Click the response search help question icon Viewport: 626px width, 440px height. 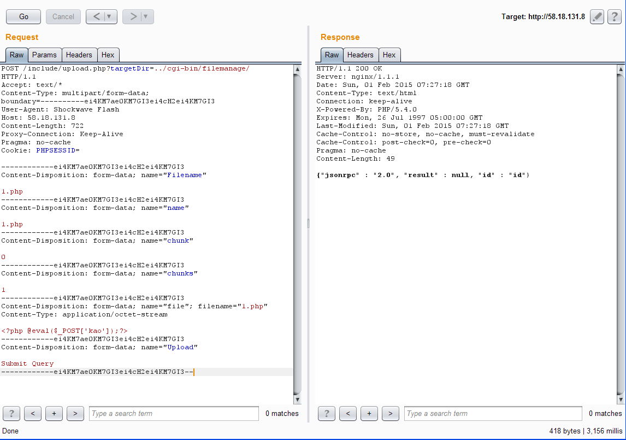[327, 414]
